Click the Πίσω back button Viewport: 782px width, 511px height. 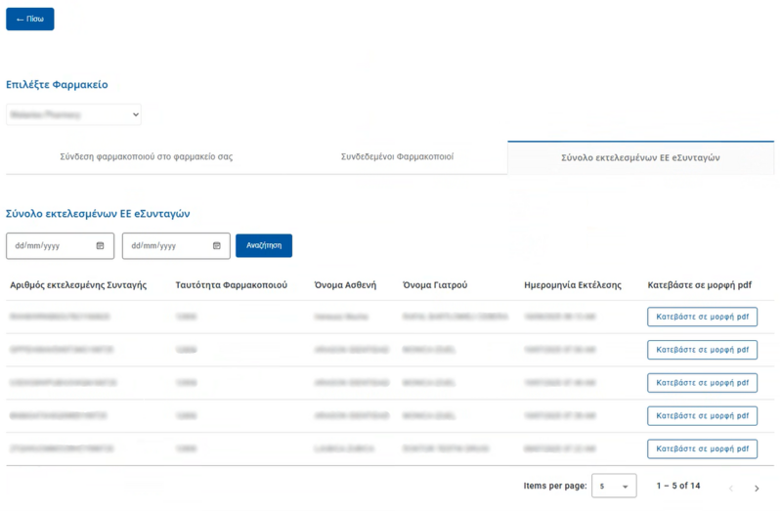(30, 19)
